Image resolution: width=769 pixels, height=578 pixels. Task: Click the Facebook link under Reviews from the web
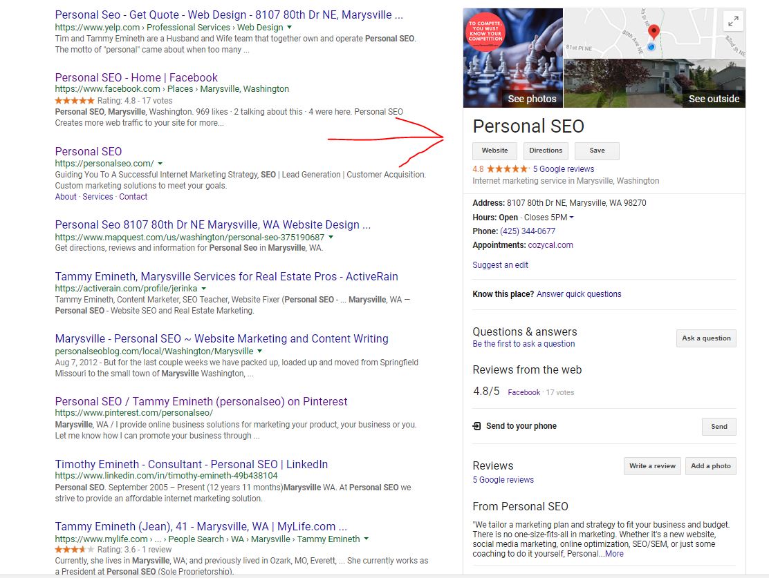coord(524,392)
